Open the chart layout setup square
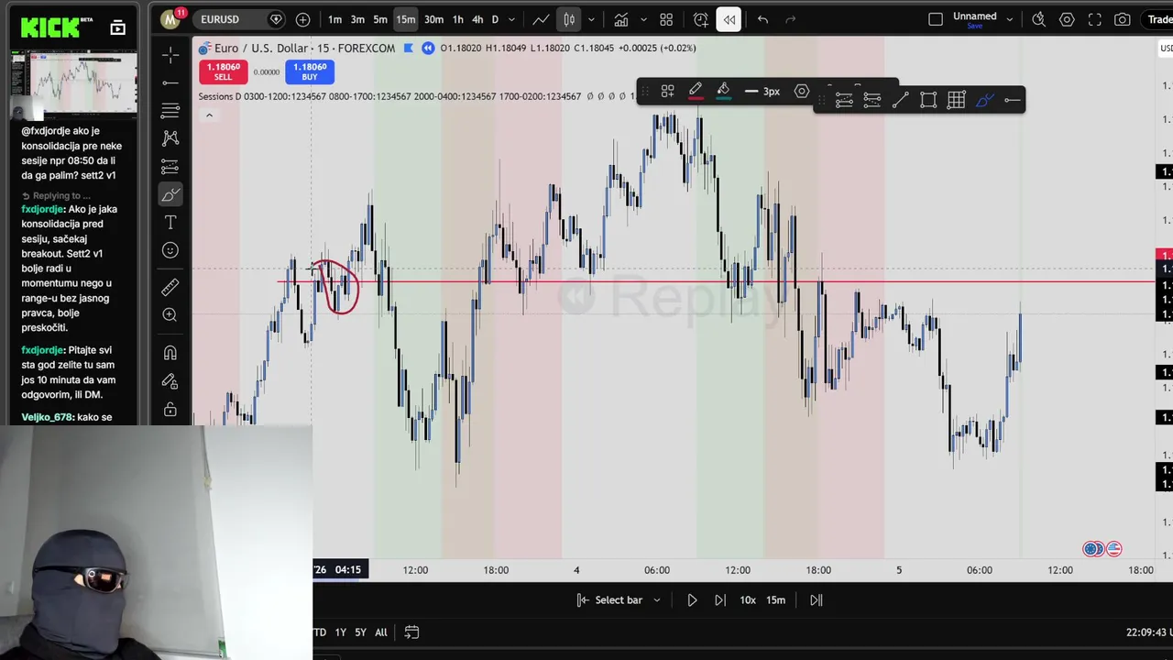This screenshot has height=660, width=1173. click(936, 19)
